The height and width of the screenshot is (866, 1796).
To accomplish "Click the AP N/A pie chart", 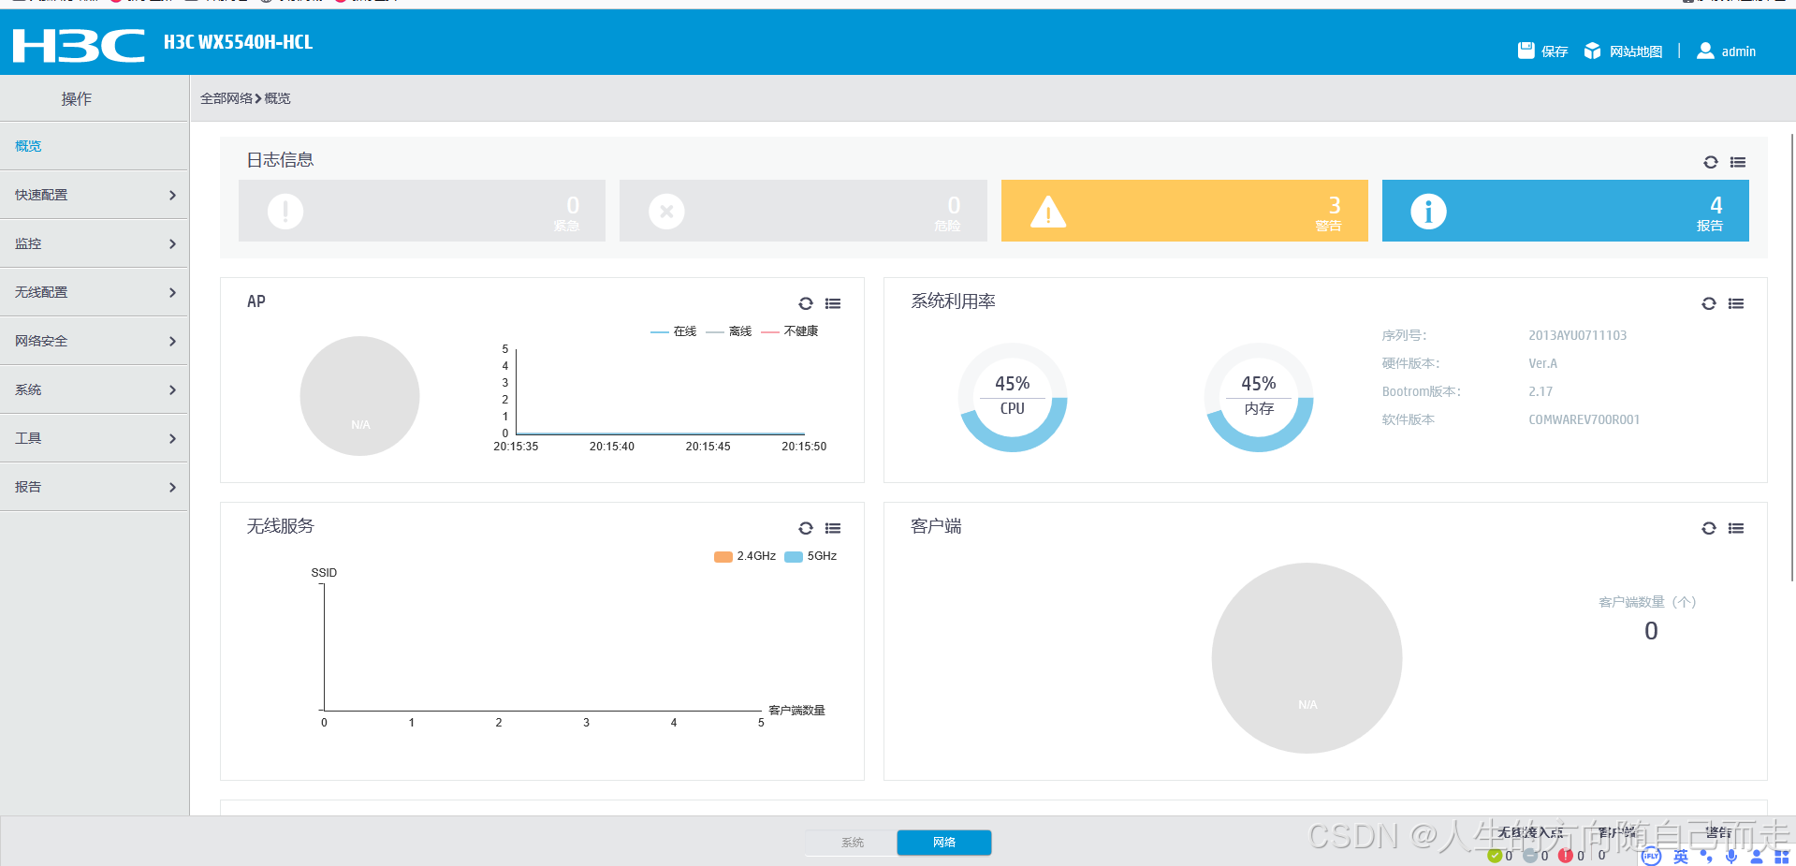I will [x=360, y=396].
